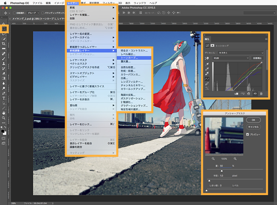The height and width of the screenshot is (205, 277).
Task: Open the RGB channel dropdown
Action: coord(231,58)
